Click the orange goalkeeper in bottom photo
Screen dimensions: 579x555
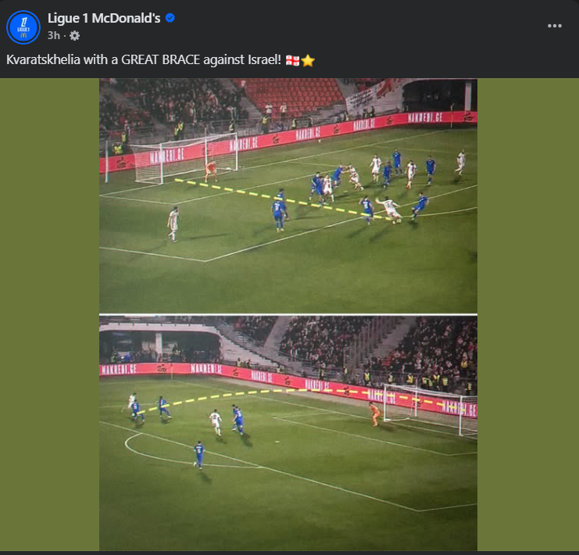(x=374, y=414)
